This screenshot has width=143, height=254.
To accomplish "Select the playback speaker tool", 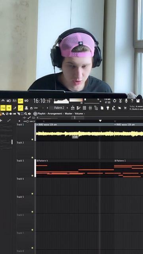I will 29,114.
